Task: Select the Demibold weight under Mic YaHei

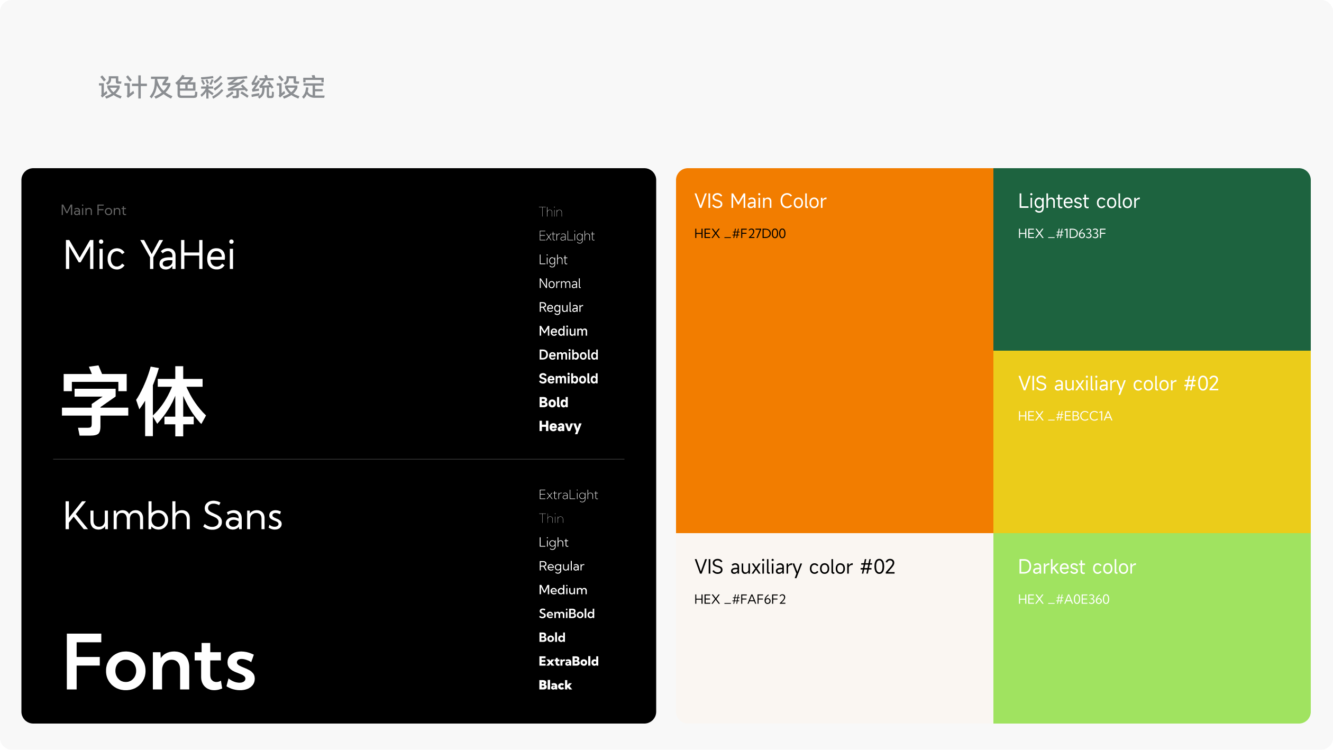Action: pyautogui.click(x=568, y=355)
